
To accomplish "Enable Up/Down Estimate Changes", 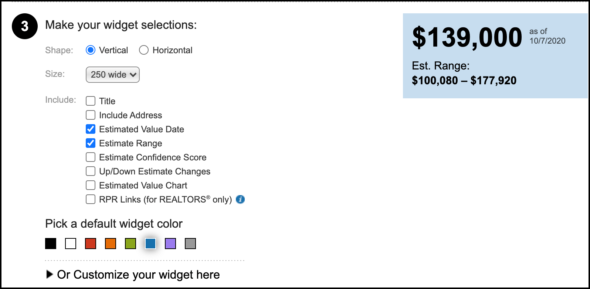I will (91, 171).
